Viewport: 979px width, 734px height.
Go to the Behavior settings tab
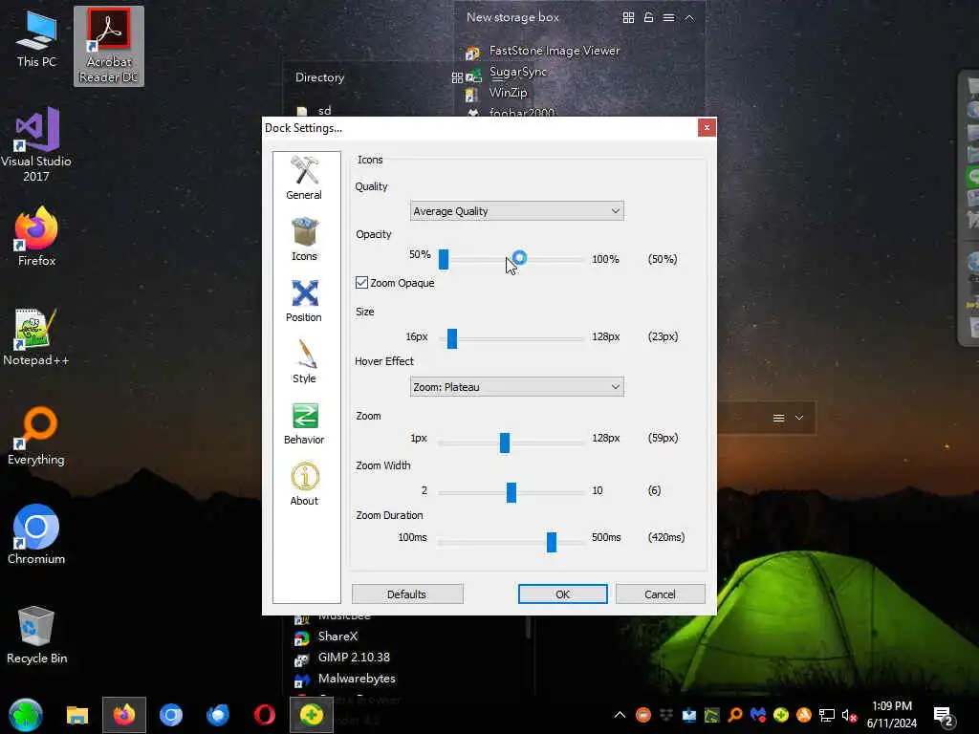(304, 422)
